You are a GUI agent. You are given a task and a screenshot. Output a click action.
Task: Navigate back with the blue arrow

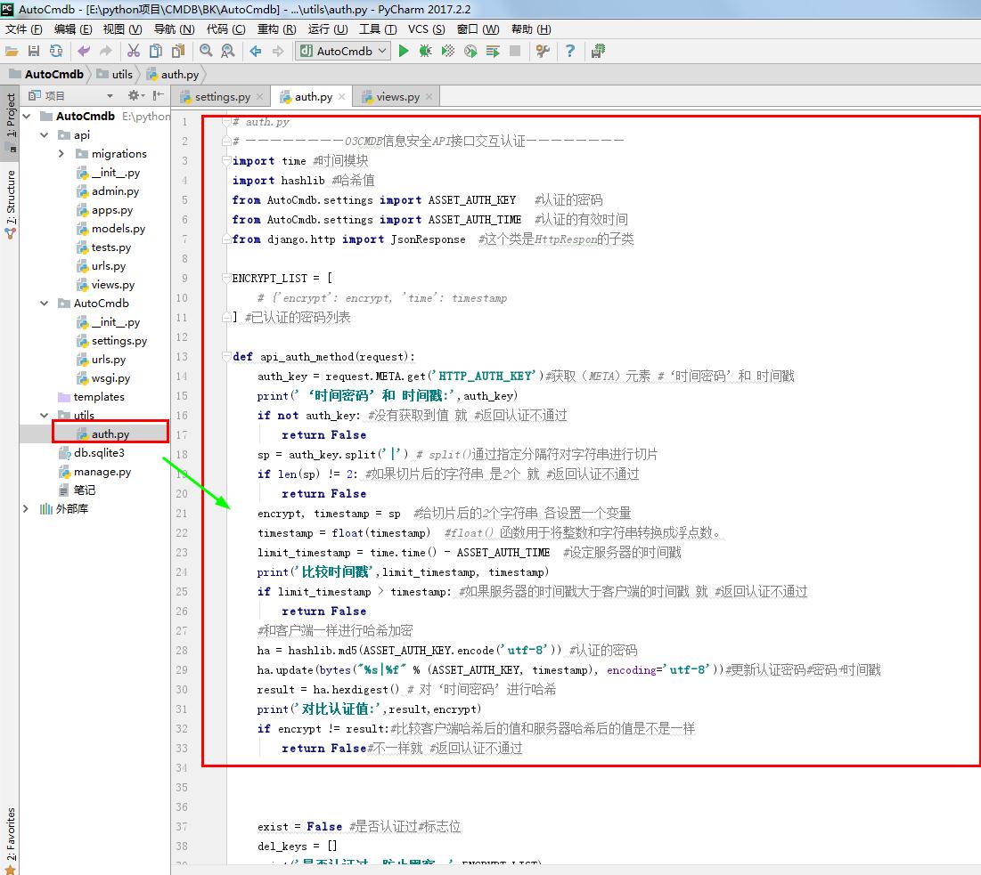point(255,52)
